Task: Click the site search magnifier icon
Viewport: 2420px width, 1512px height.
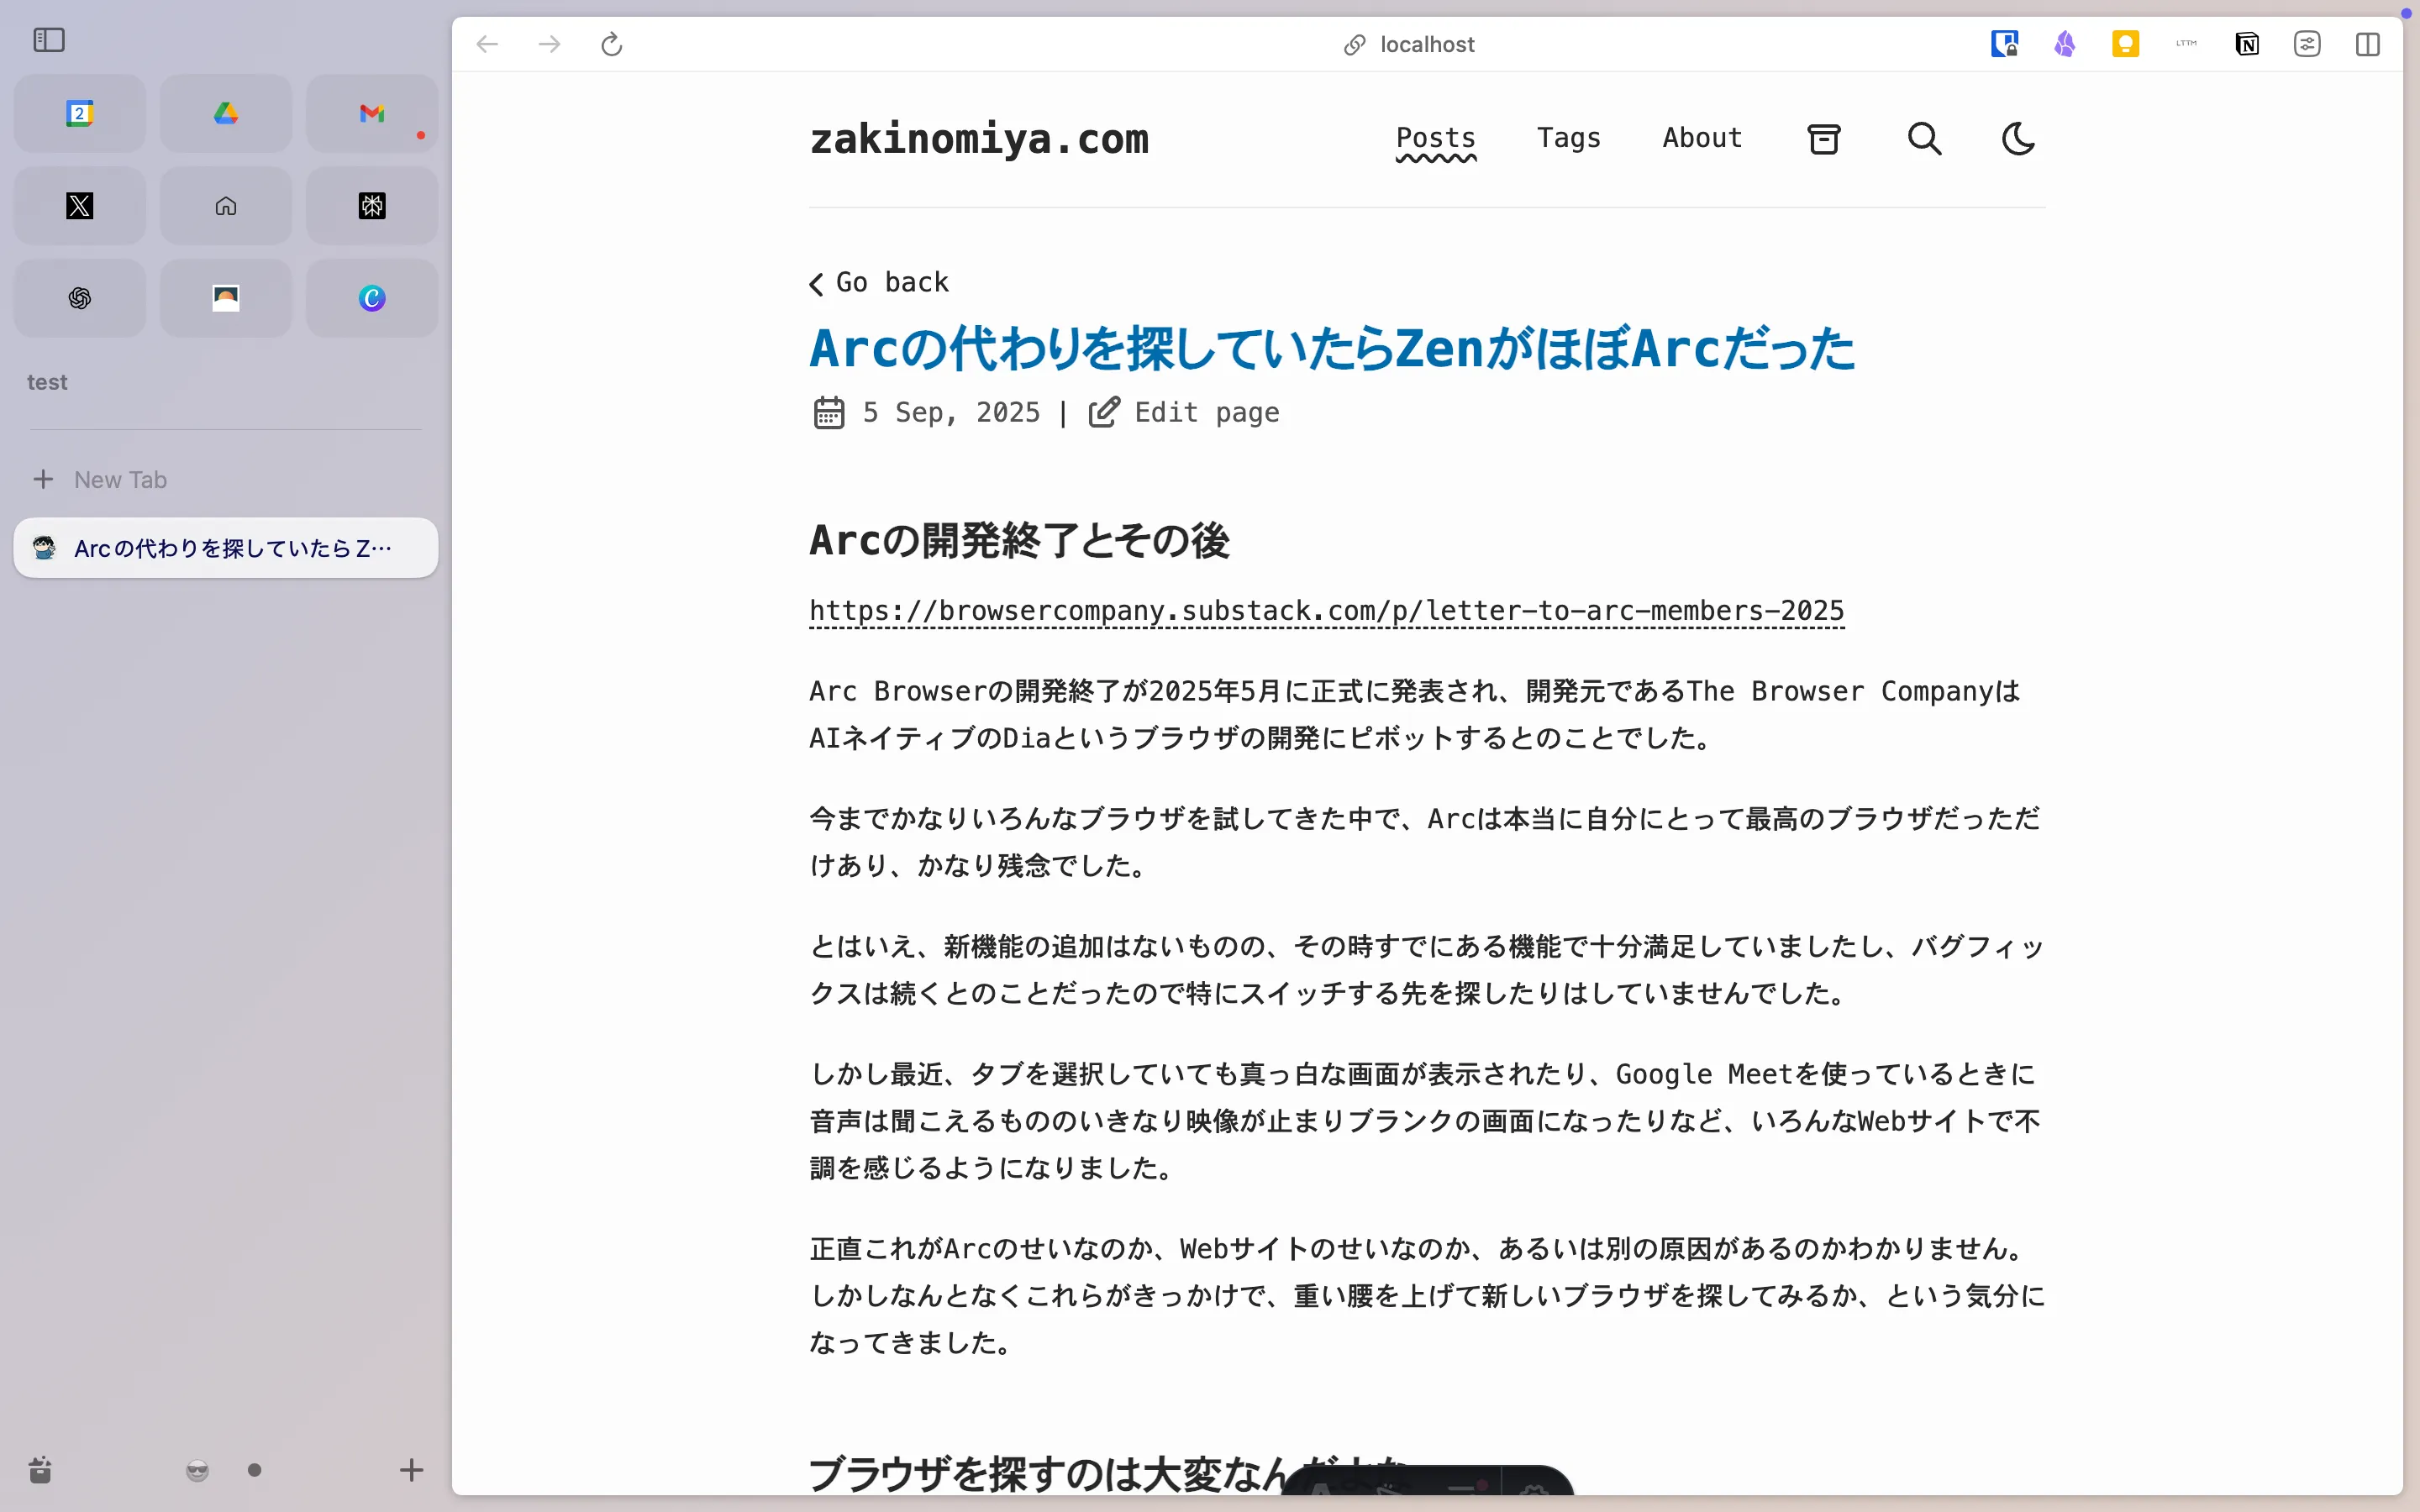Action: coord(1924,139)
